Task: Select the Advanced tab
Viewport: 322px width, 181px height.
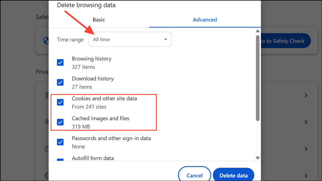Action: [205, 20]
